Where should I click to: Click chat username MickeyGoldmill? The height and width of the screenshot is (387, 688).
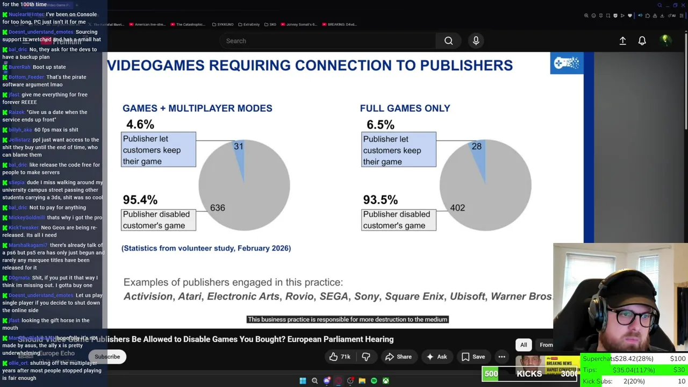[x=27, y=218]
